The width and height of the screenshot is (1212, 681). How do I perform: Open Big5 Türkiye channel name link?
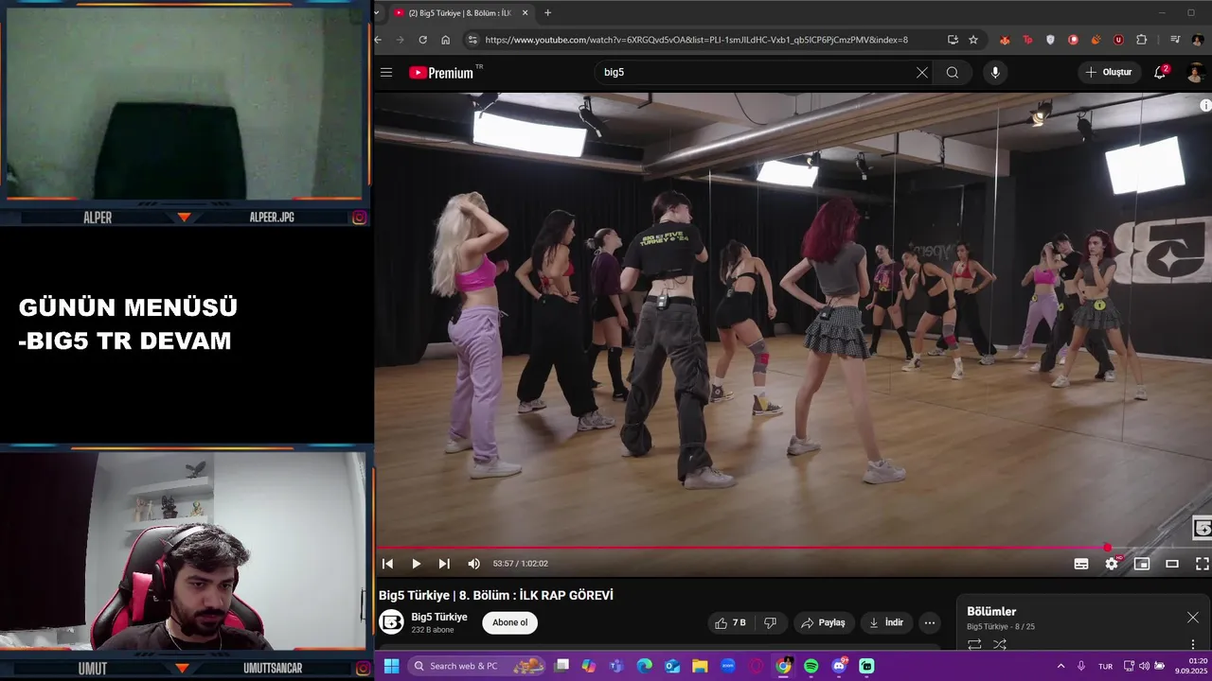[x=439, y=617]
